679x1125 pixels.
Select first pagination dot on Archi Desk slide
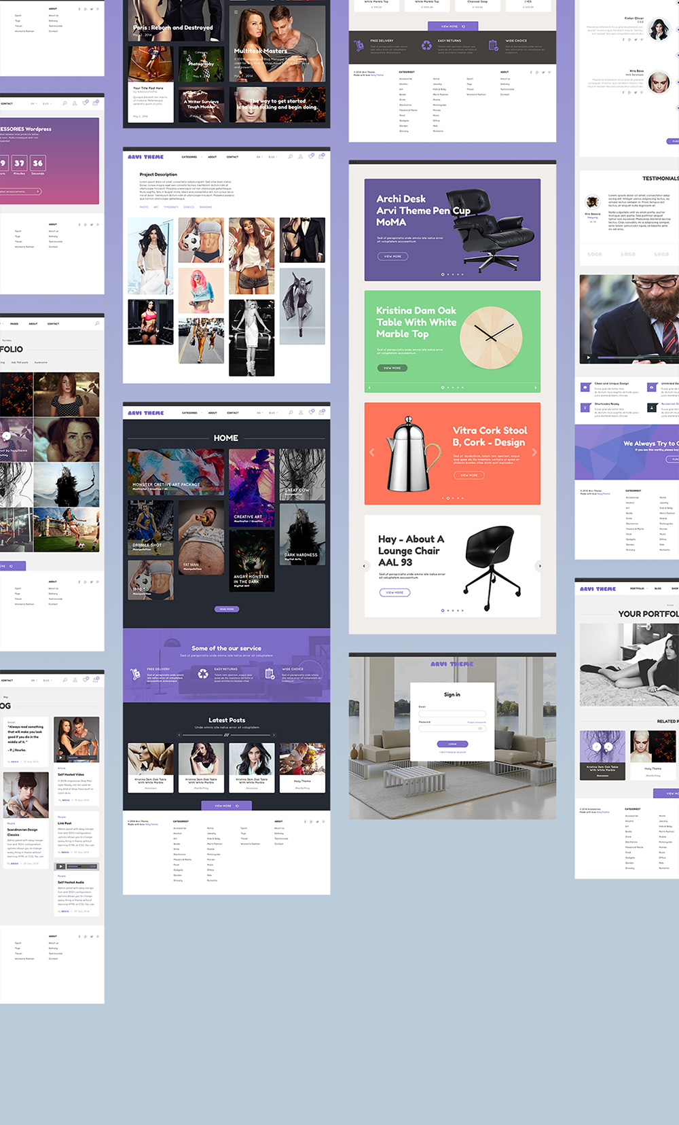(443, 274)
